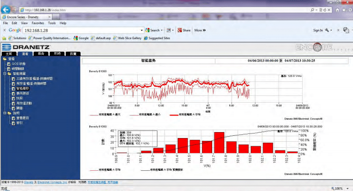Click the 查看 root folder icon
The height and width of the screenshot is (191, 353).
click(5, 59)
